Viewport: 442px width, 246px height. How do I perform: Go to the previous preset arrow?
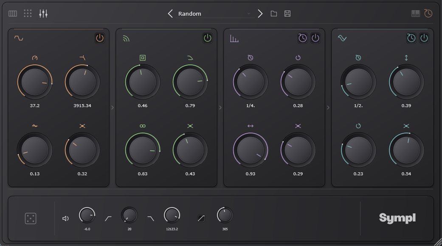170,14
